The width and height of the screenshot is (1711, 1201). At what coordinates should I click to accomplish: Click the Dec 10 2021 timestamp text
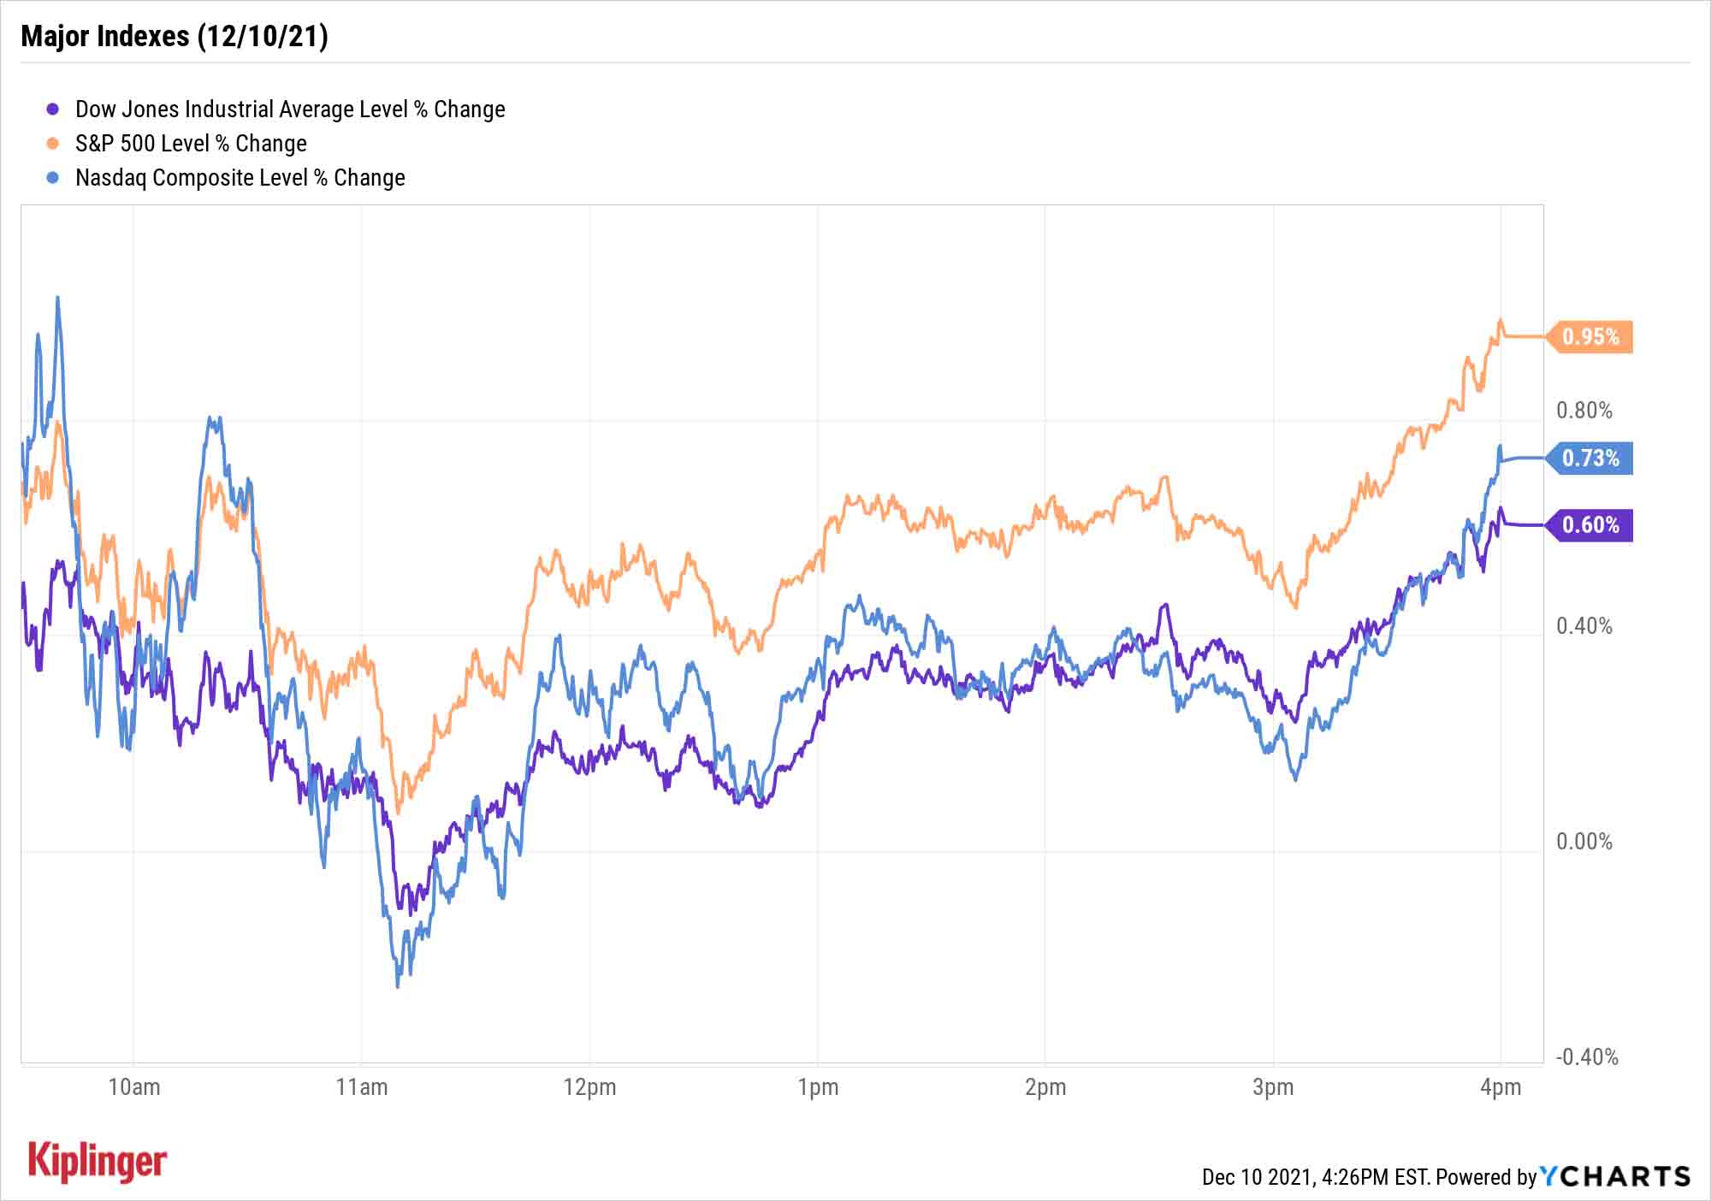pyautogui.click(x=1314, y=1177)
